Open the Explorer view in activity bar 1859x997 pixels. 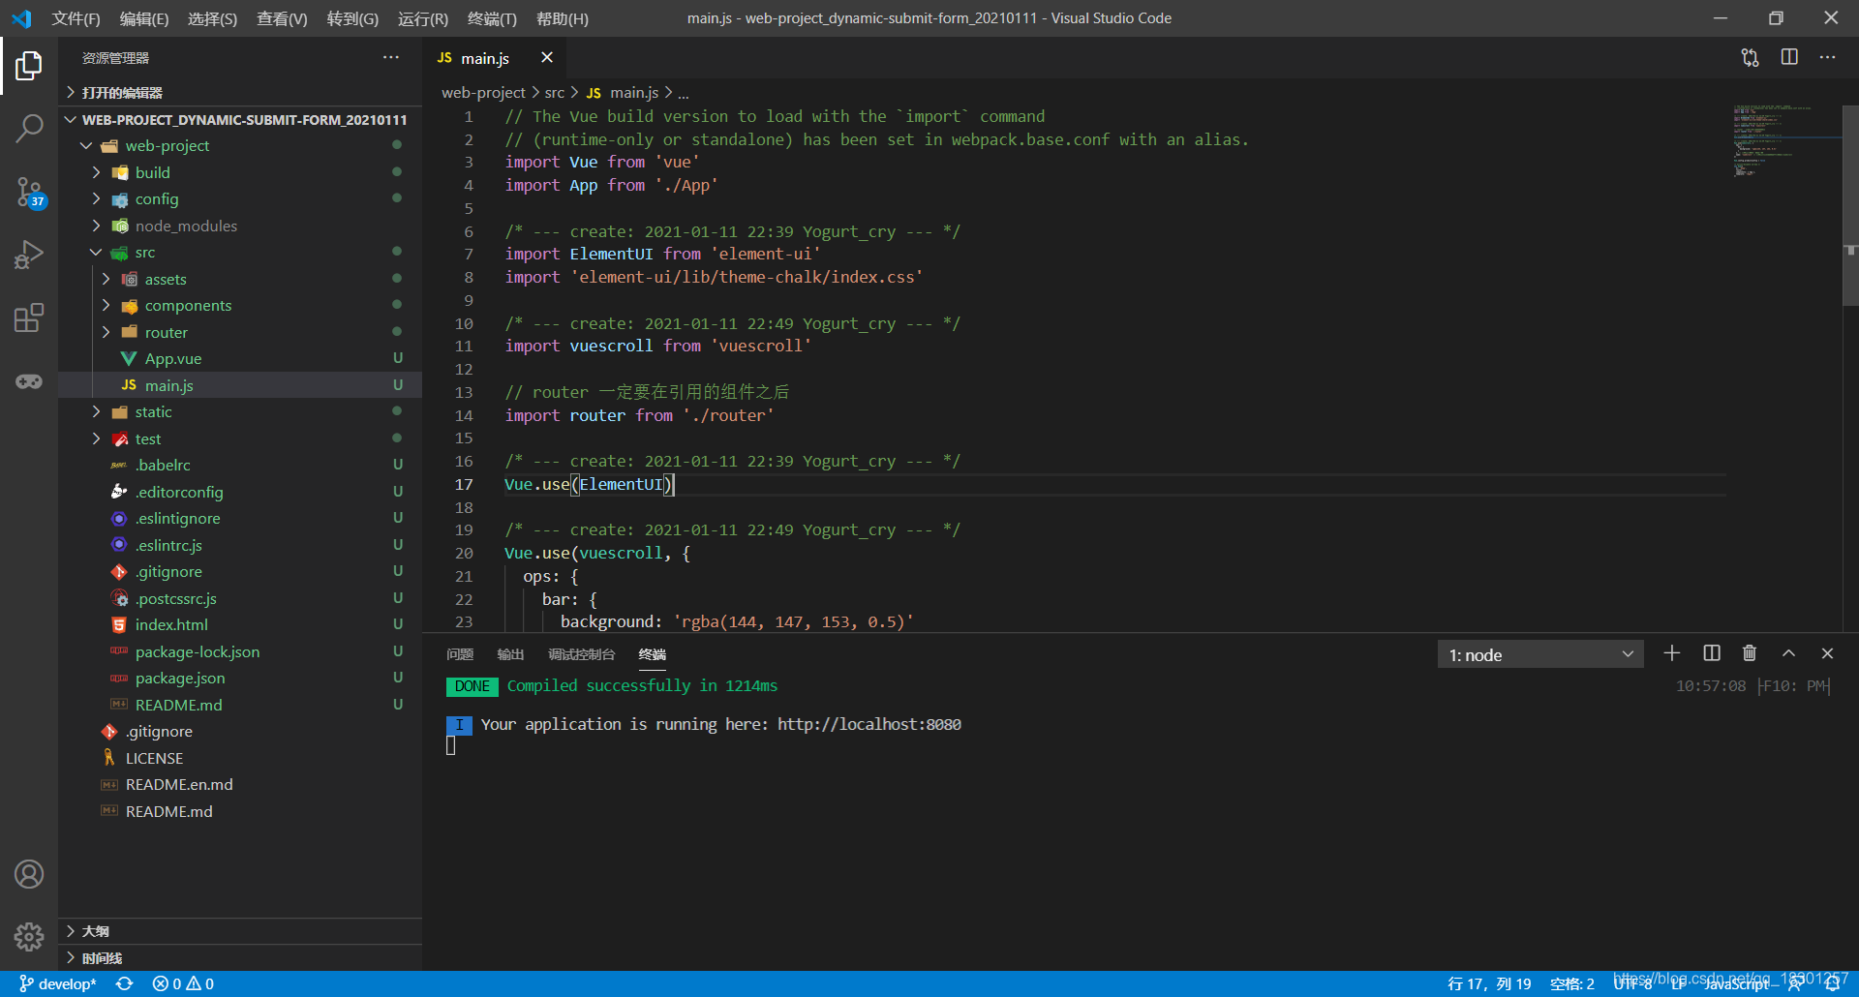tap(29, 66)
